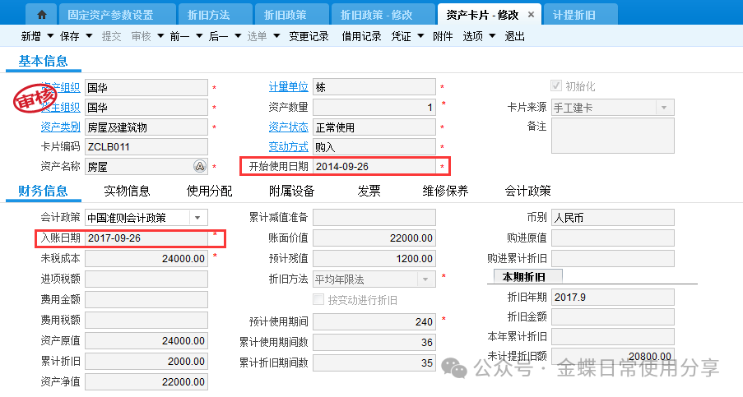Click the 变更记录 toolbar button
The width and height of the screenshot is (743, 397).
[x=309, y=36]
